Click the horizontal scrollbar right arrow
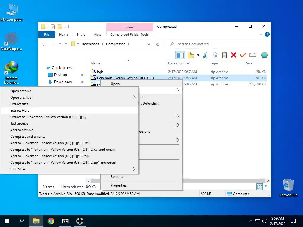Viewport: 303px width, 227px height. tap(268, 181)
